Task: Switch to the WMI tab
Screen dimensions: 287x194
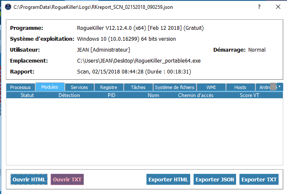Action: pyautogui.click(x=211, y=87)
